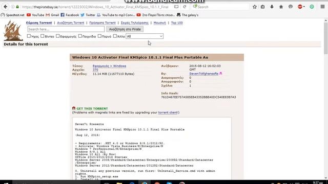Image resolution: width=328 pixels, height=184 pixels.
Task: Click the 'Αναζήτηση στο Pirate' button
Action: coord(125,29)
